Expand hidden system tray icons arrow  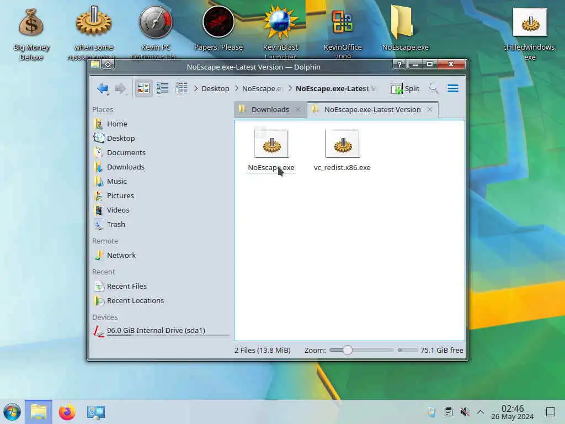click(x=481, y=412)
